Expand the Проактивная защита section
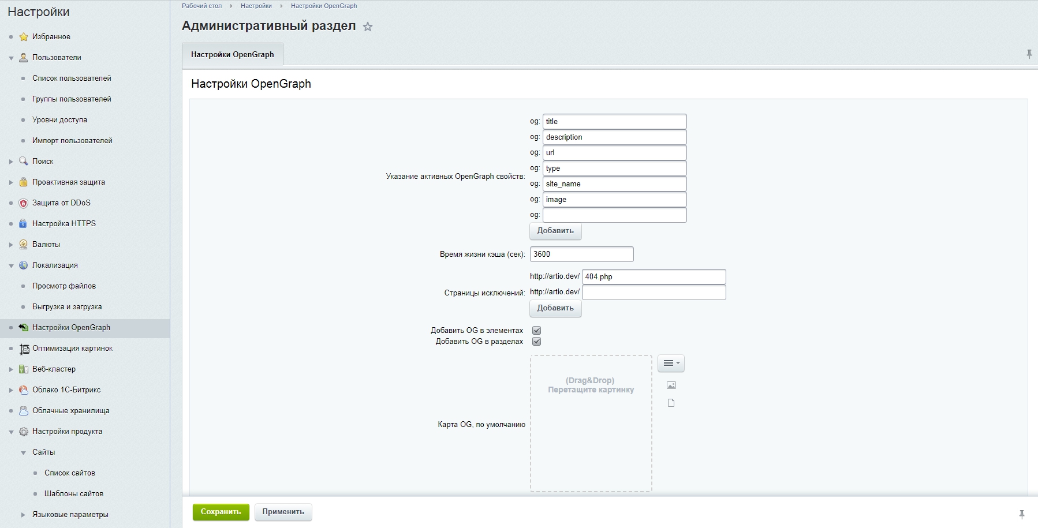Viewport: 1038px width, 528px height. 11,182
